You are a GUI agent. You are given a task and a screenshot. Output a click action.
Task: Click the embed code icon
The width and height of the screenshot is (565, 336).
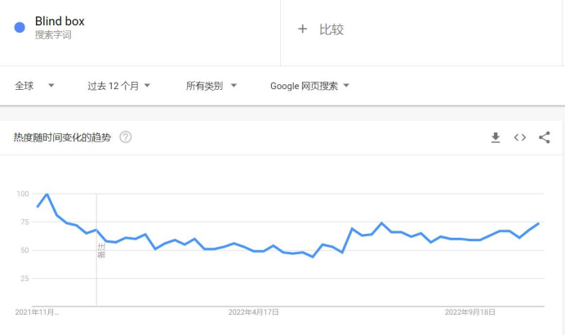[519, 137]
